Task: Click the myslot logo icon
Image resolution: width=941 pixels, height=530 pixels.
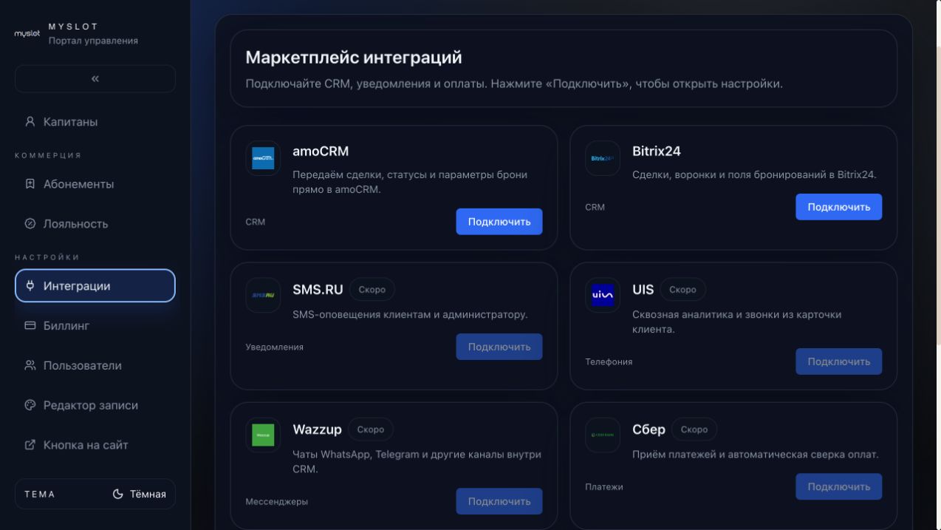Action: (27, 34)
